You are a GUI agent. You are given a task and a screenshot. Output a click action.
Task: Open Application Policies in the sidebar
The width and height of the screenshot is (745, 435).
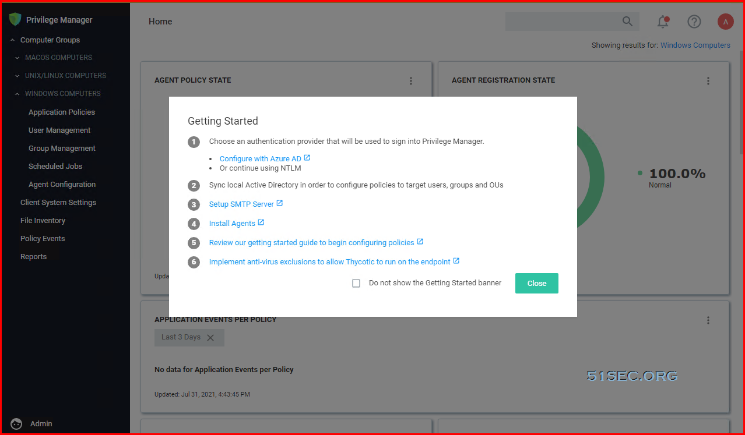[62, 112]
